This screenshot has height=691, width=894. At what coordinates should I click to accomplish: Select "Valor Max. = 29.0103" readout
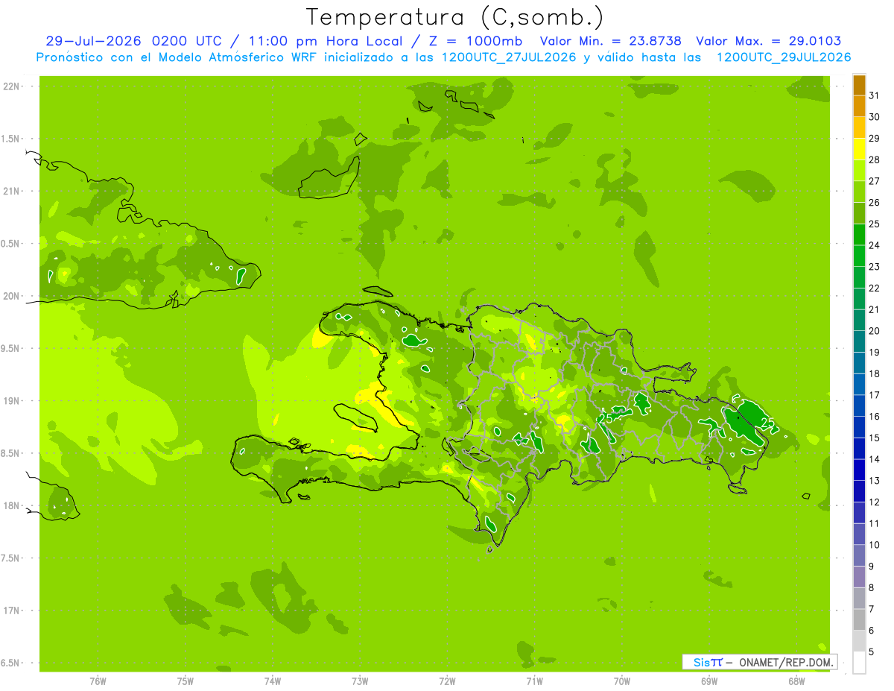[x=769, y=41]
